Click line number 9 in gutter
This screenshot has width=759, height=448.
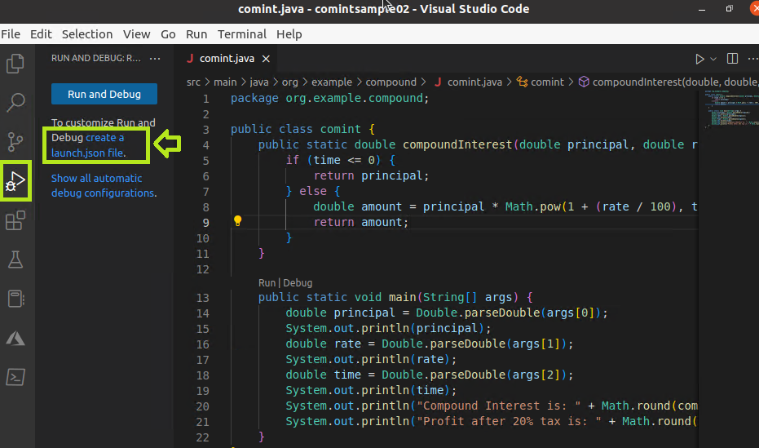[x=205, y=223]
